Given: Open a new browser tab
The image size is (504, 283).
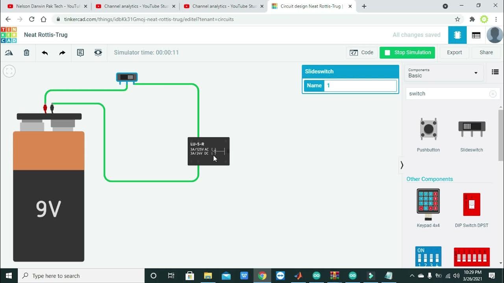Looking at the screenshot, I should click(x=364, y=6).
